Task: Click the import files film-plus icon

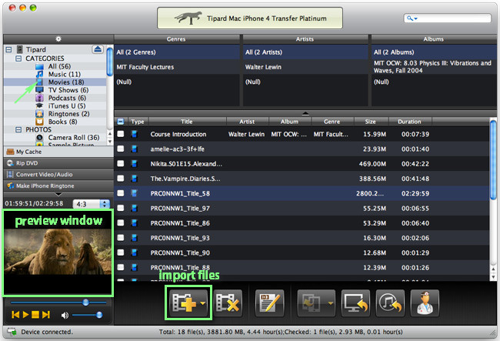Action: [184, 303]
